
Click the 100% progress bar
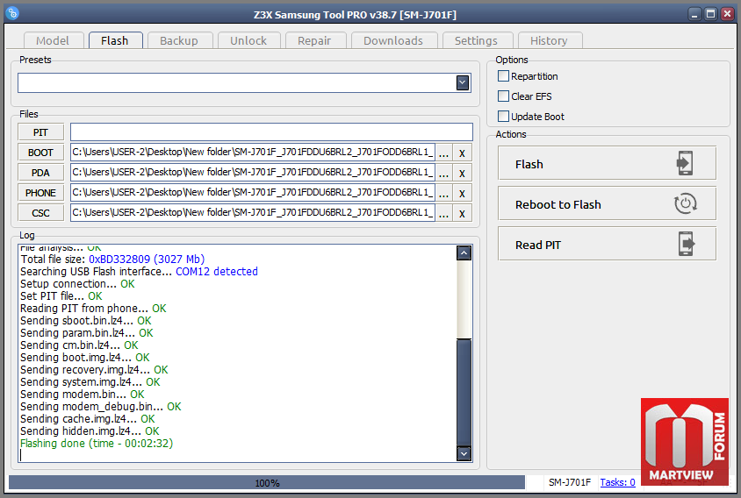[x=267, y=482]
